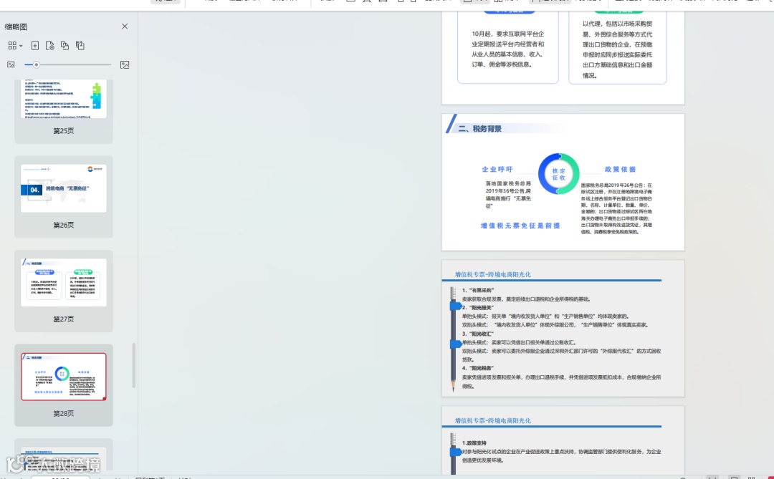Click the 1."有票采购" line
The width and height of the screenshot is (774, 479).
(x=478, y=290)
